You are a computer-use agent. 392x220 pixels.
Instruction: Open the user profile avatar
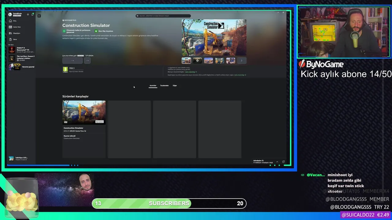(x=10, y=14)
